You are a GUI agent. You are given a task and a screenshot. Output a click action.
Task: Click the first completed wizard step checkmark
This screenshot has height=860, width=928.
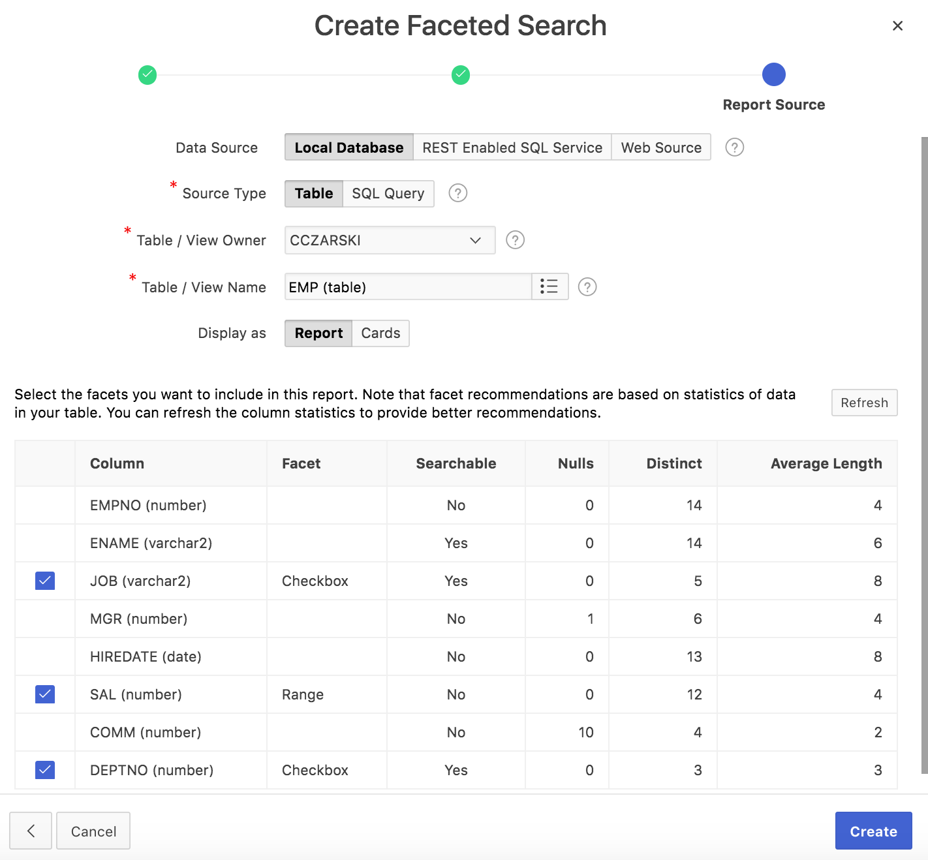point(147,75)
